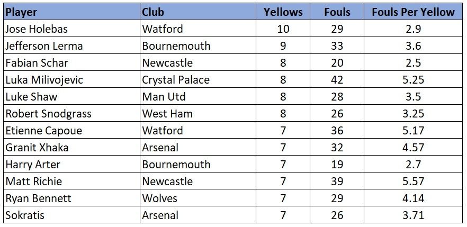Viewport: 467px width, 227px height.
Task: Select the Crystal Palace club cell
Action: (198, 80)
